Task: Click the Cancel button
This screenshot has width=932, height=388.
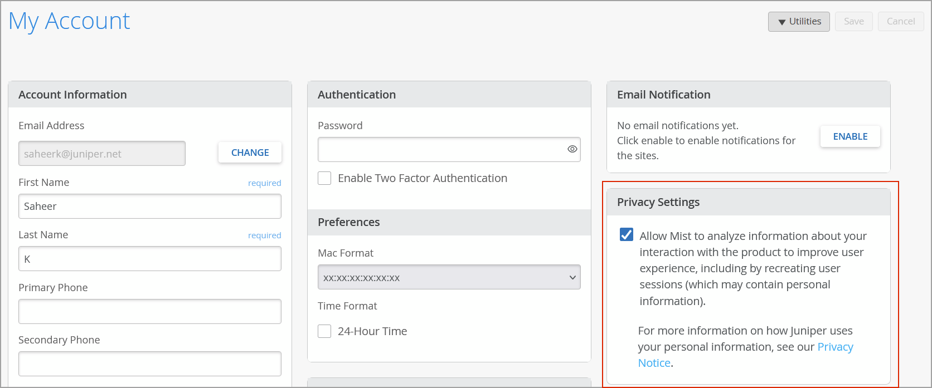Action: (900, 22)
